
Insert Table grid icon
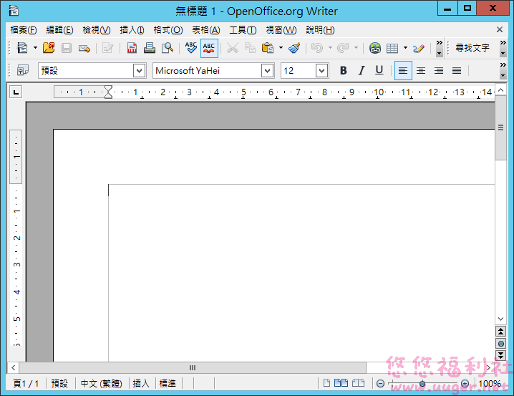(x=392, y=48)
